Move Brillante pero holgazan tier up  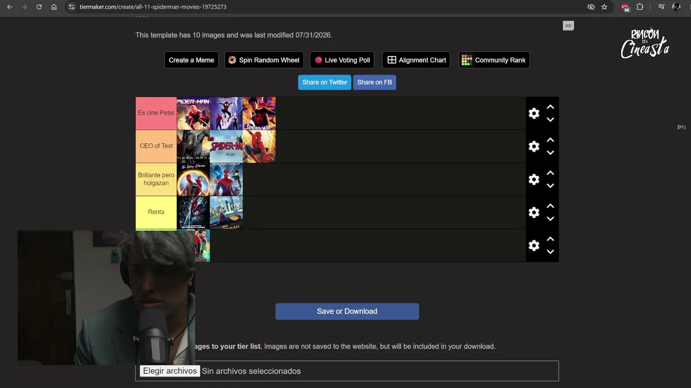tap(550, 173)
